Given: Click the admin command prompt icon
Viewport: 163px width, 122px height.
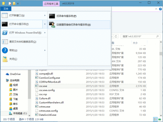Looking at the screenshot, I should coord(52,25).
